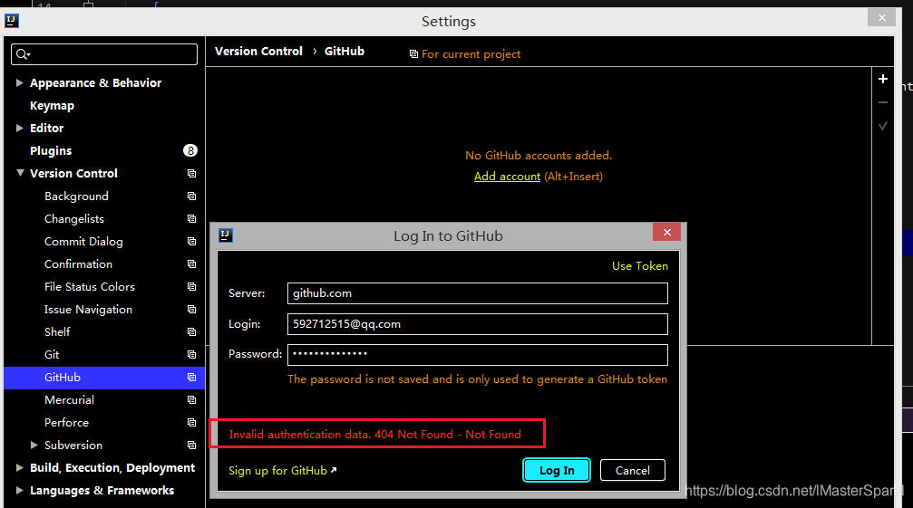
Task: Expand the Subversion node
Action: 34,446
